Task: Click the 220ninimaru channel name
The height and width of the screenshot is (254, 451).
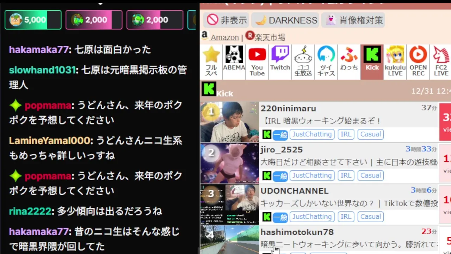Action: click(288, 109)
